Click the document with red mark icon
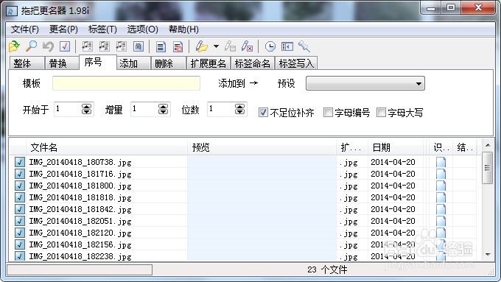This screenshot has height=282, width=501. pos(178,46)
